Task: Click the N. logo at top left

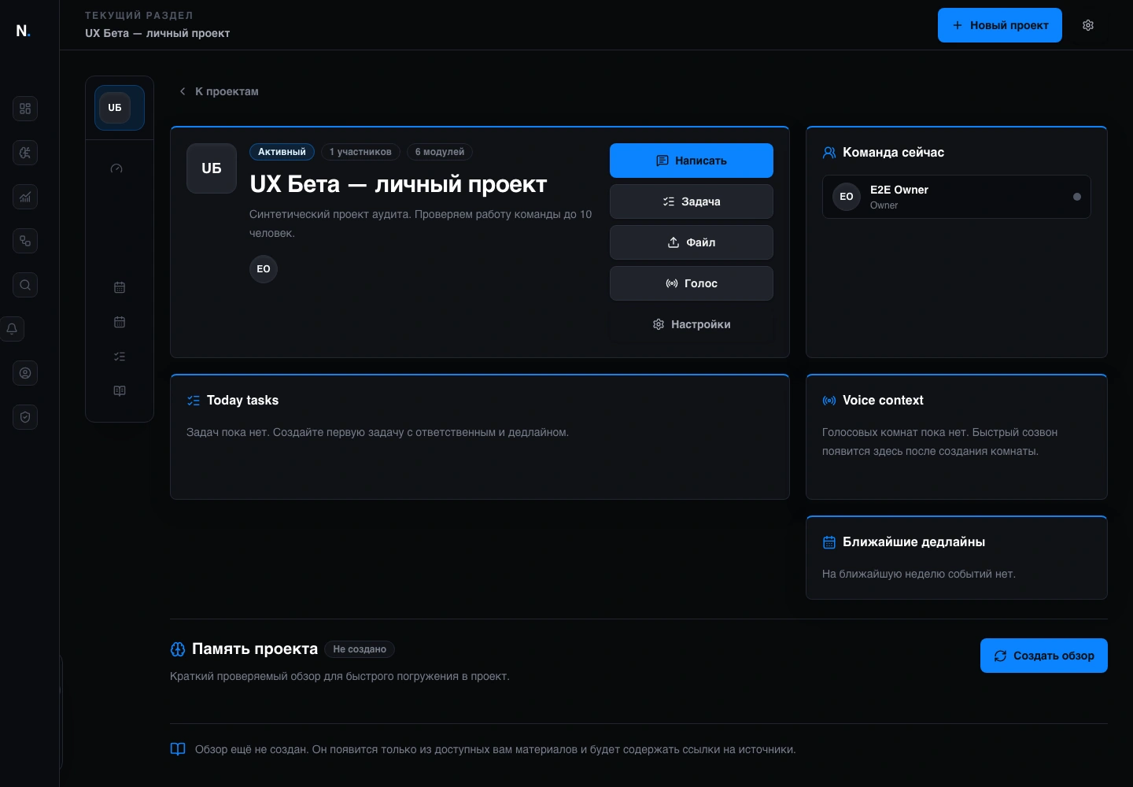Action: tap(24, 31)
